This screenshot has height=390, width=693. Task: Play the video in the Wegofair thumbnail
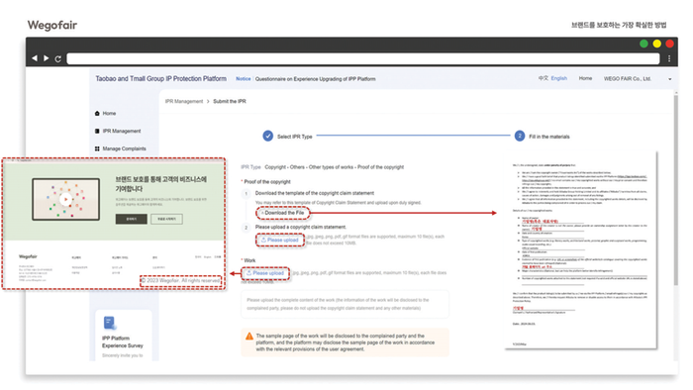coord(66,199)
